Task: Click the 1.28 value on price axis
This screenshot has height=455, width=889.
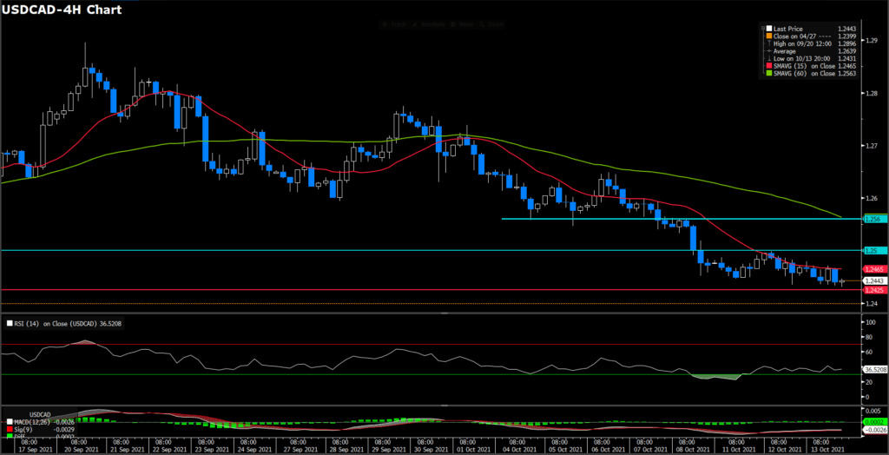Action: pos(872,93)
